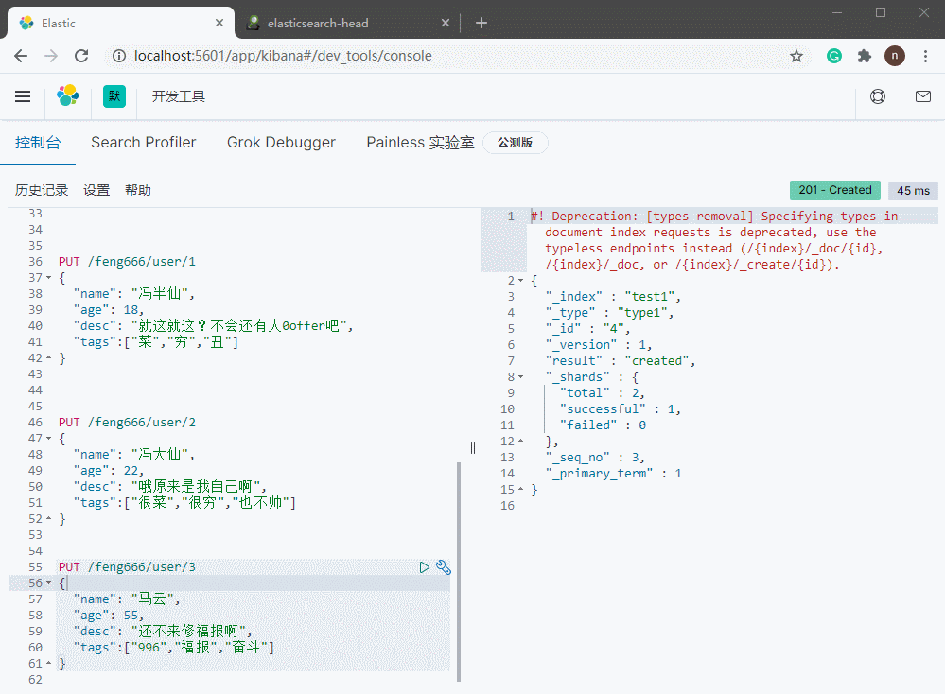Click the "age": 18 line in editor
This screenshot has width=945, height=694.
109,309
